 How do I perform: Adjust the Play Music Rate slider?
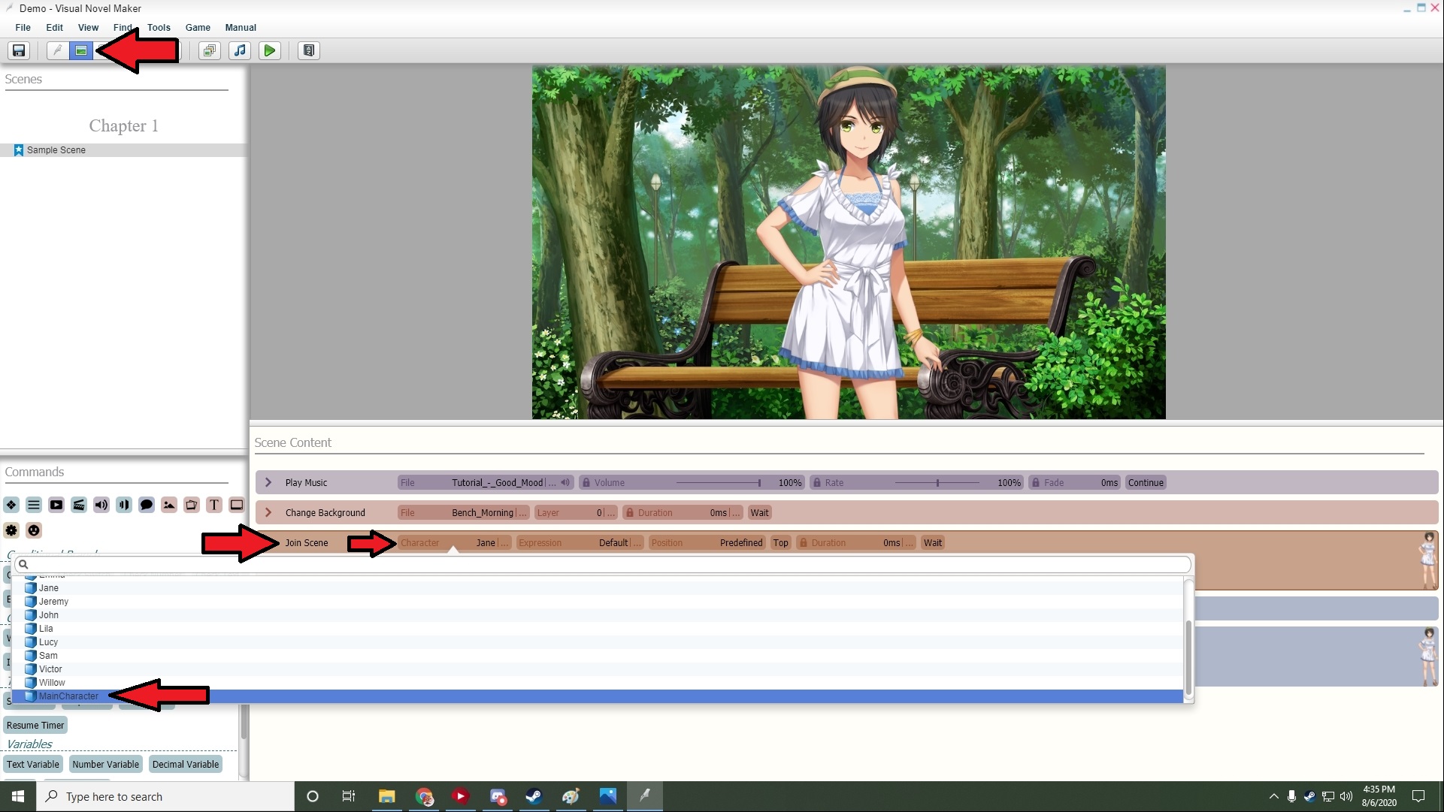pyautogui.click(x=937, y=483)
